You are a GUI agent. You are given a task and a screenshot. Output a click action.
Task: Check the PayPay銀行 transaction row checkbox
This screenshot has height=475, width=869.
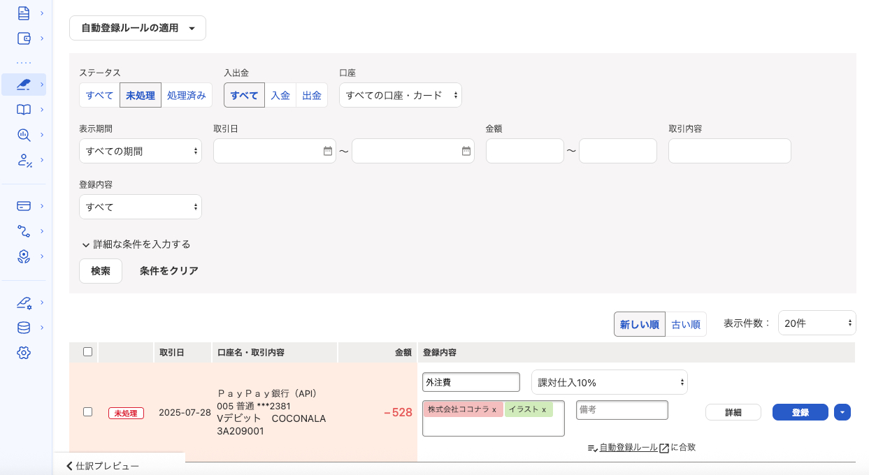[87, 411]
